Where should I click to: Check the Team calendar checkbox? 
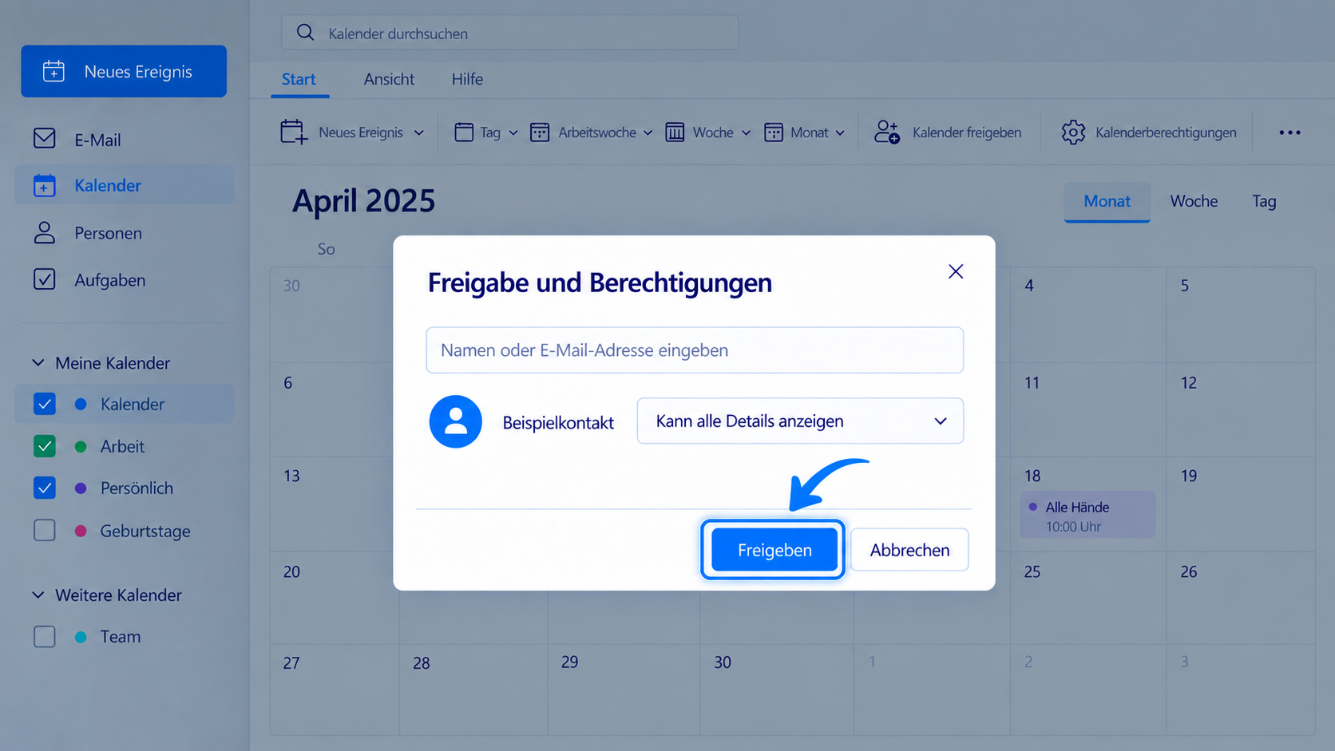(x=45, y=636)
